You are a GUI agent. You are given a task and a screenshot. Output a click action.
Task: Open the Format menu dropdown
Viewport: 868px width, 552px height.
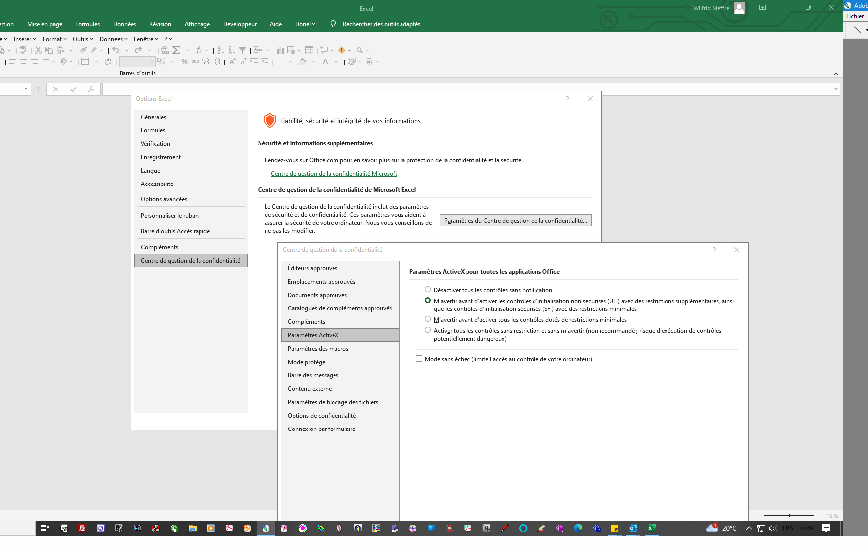[x=54, y=39]
